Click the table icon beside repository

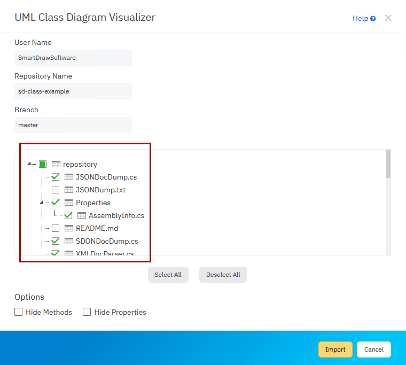tap(56, 164)
